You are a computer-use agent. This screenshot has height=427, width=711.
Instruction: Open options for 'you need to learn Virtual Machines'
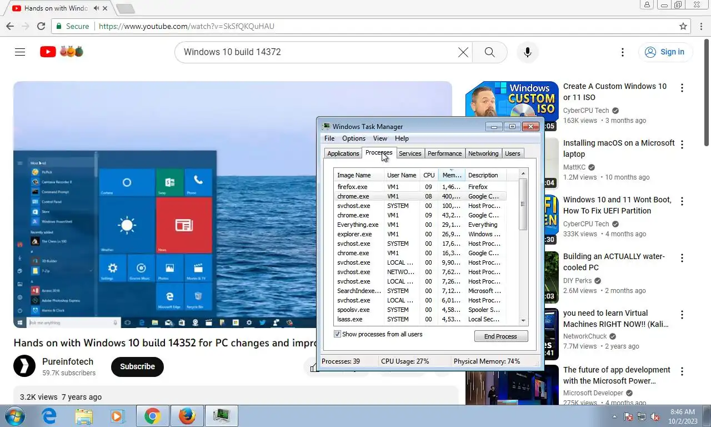682,315
